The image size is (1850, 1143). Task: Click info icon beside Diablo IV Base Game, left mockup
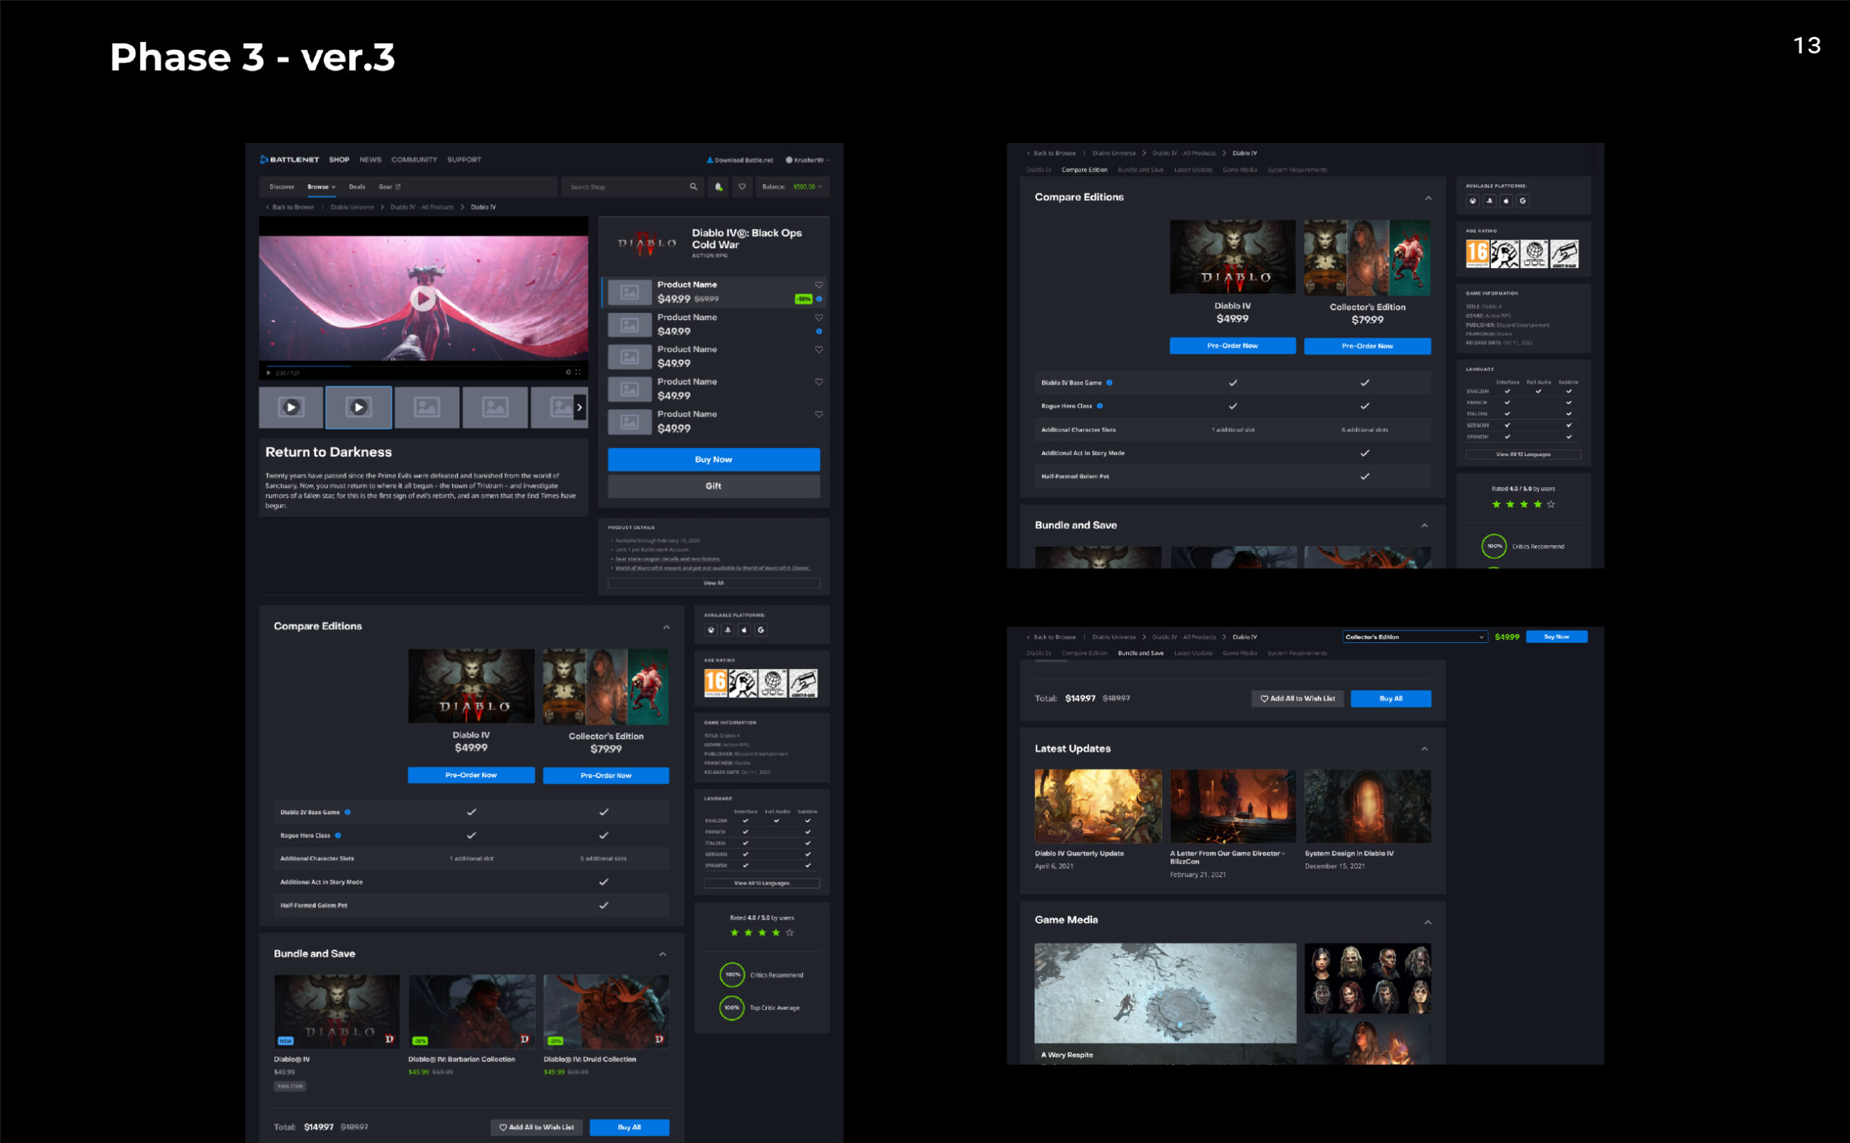coord(348,812)
